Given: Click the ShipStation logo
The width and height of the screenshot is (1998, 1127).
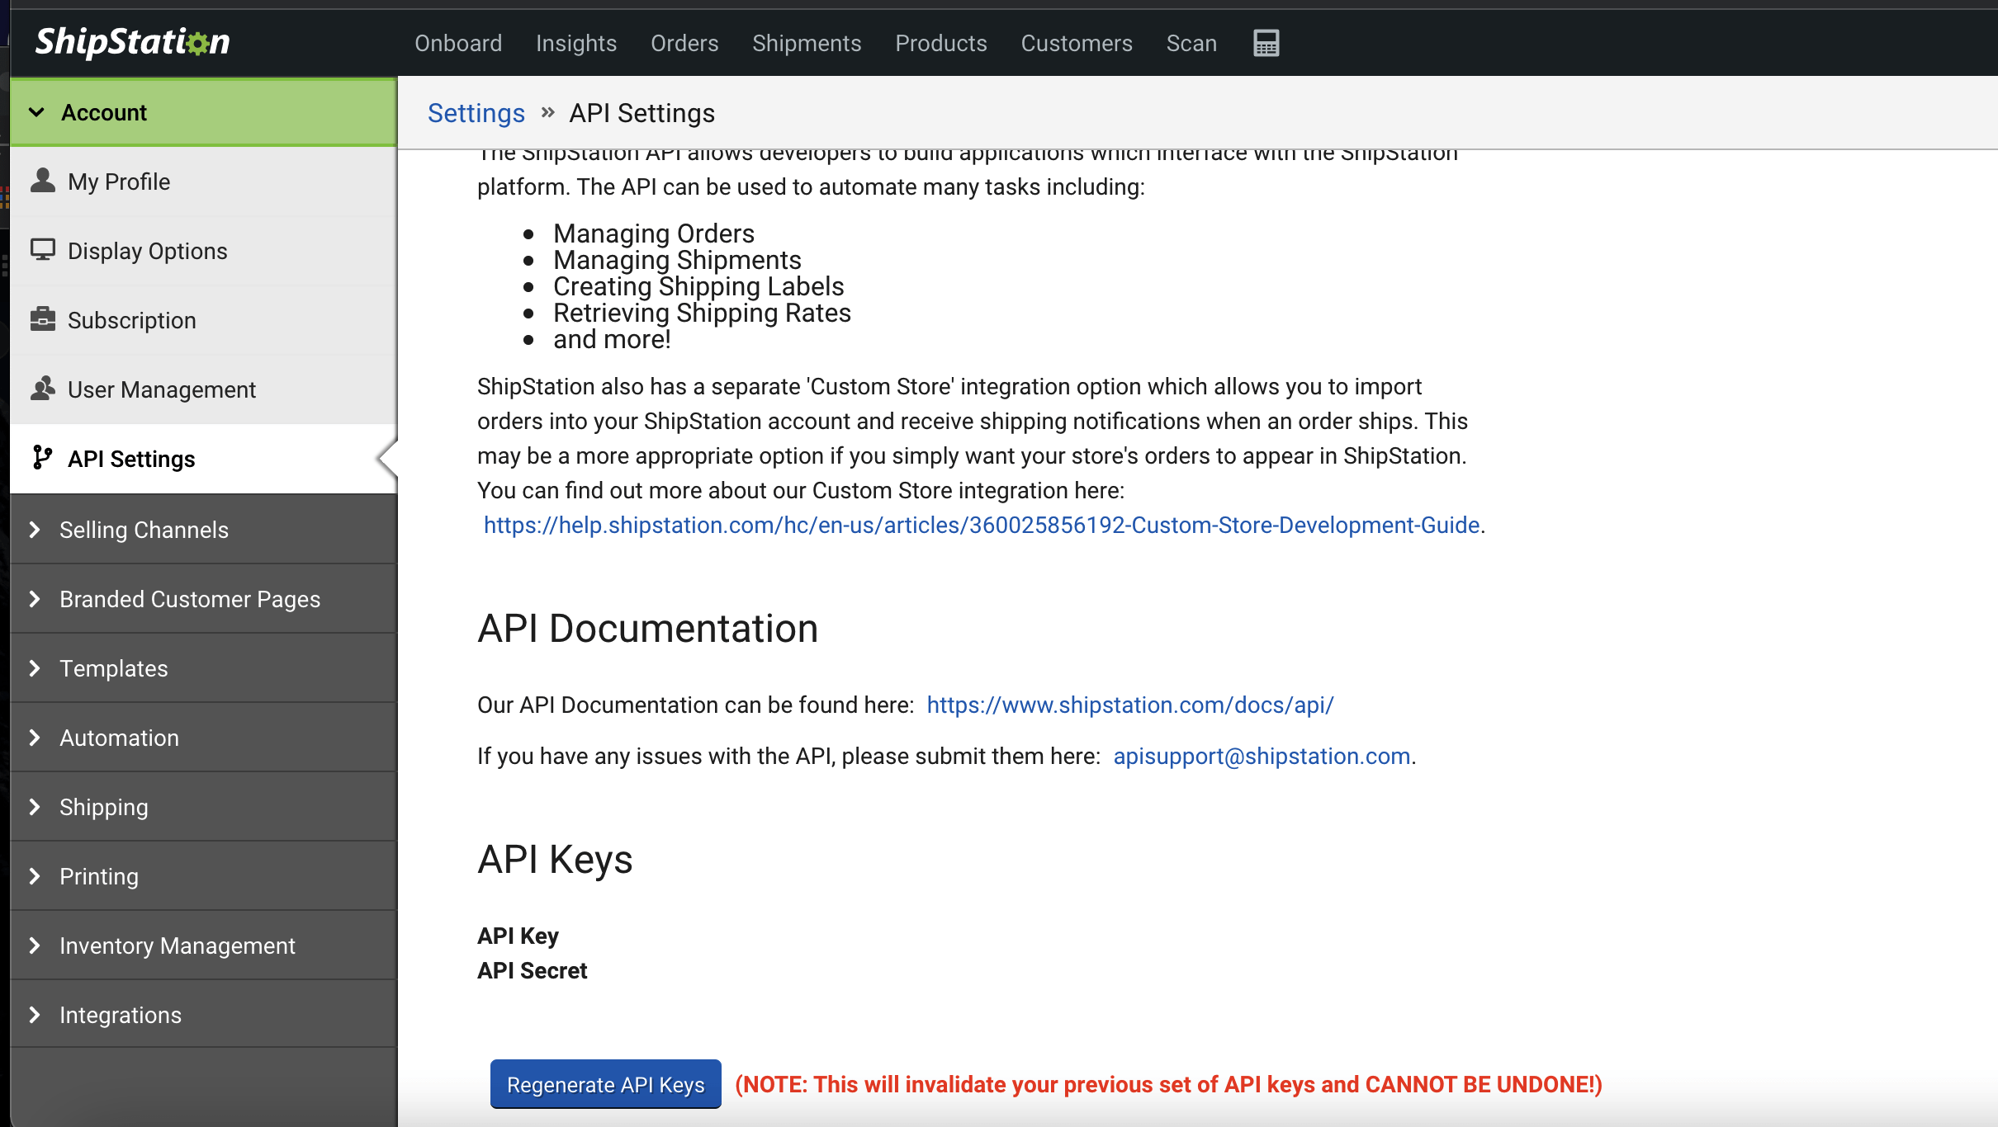Looking at the screenshot, I should tap(132, 42).
